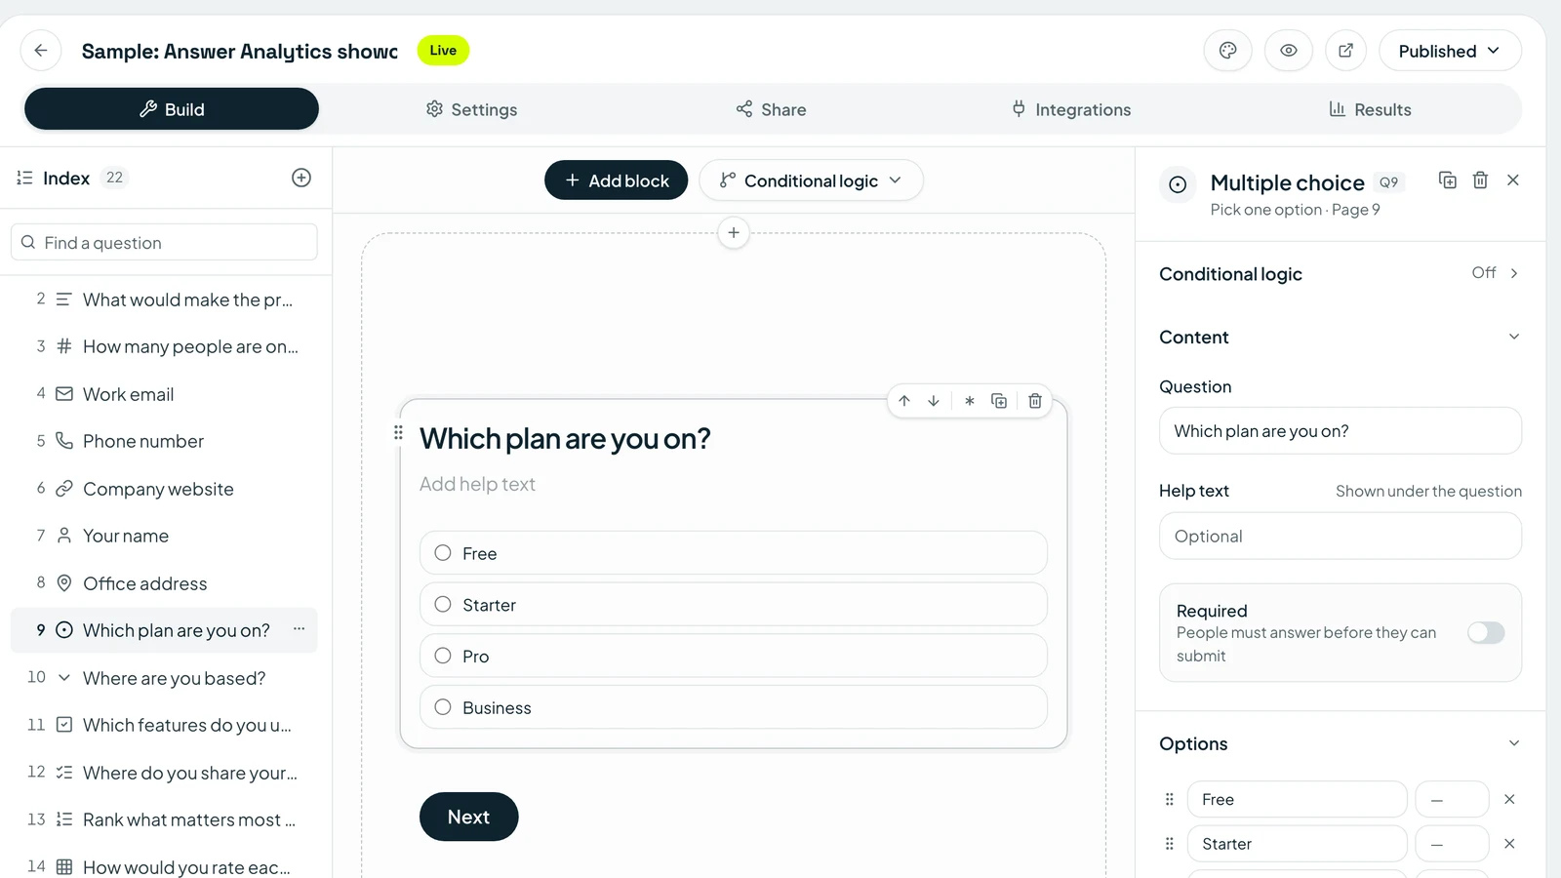The height and width of the screenshot is (878, 1561).
Task: Open Conditional logic settings row
Action: [1340, 274]
